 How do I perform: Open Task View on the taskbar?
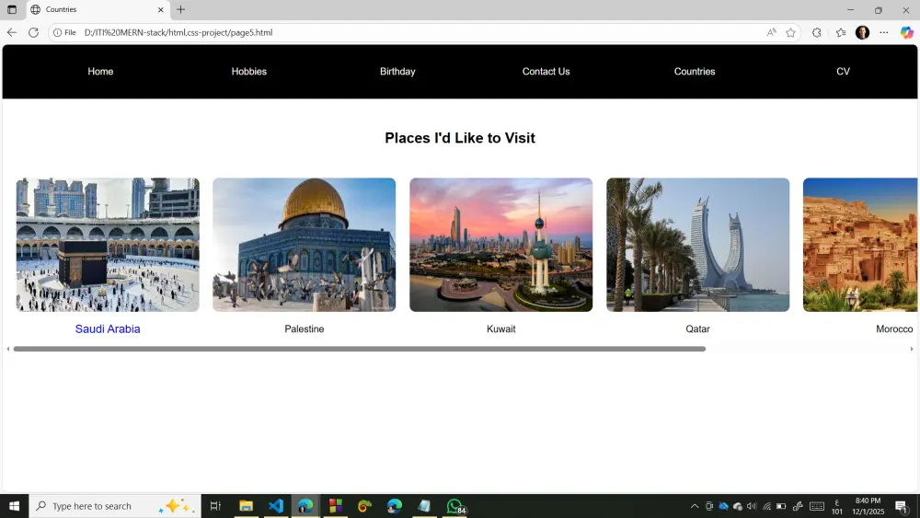215,506
